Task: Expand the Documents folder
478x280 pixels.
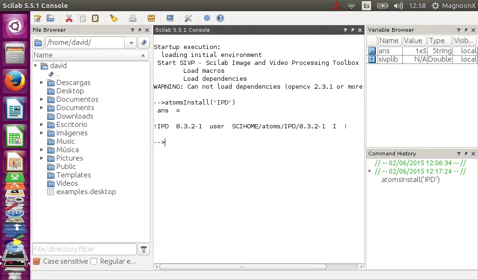Action: click(42, 107)
